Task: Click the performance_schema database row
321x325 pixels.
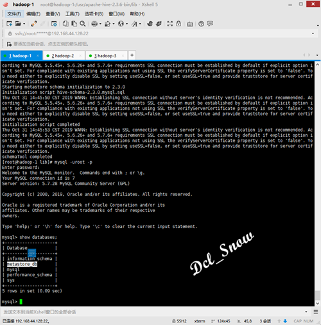Action: [30, 275]
